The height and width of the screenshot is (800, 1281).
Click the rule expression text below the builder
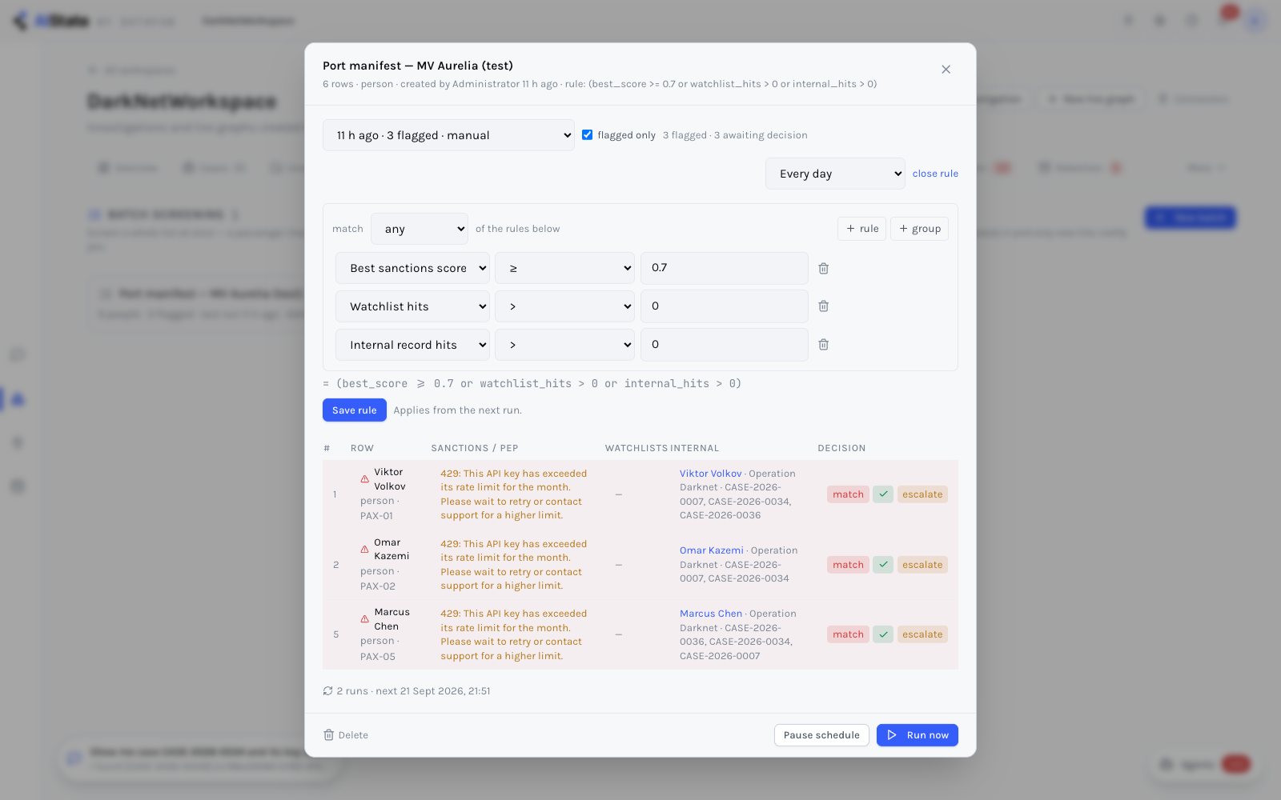click(532, 384)
